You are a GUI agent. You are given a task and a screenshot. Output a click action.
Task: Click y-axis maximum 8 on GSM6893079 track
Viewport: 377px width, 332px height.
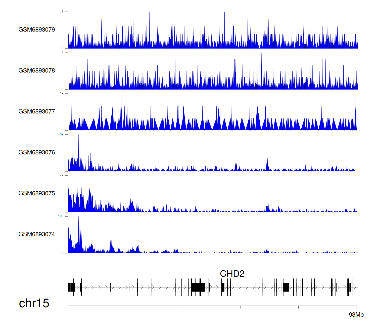(63, 12)
